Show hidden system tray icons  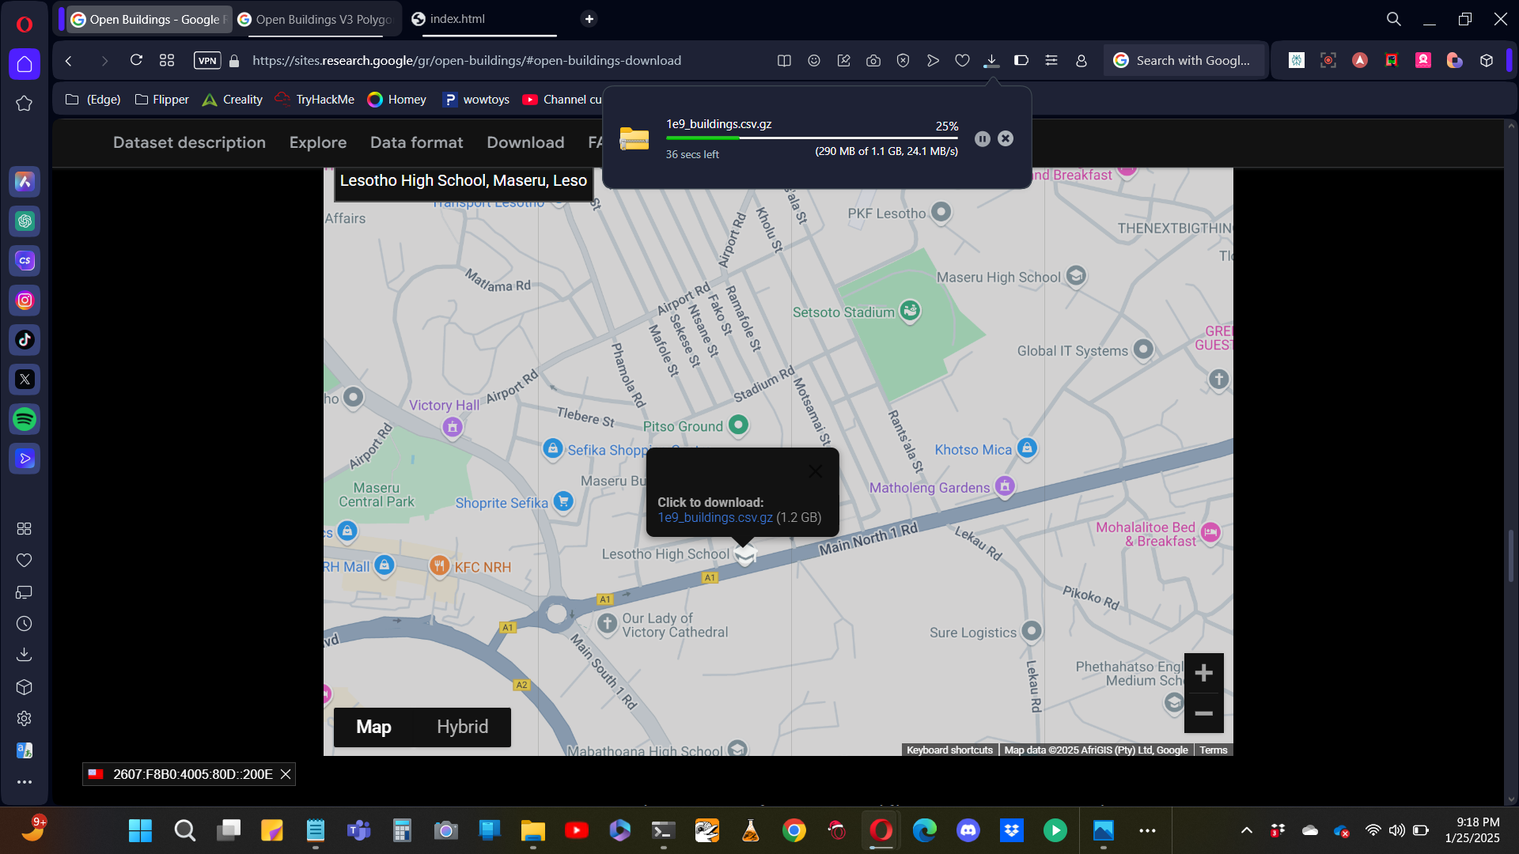(1246, 830)
